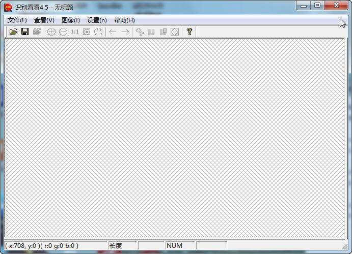This screenshot has height=254, width=352.
Task: Fit image to window icon
Action: pos(87,32)
